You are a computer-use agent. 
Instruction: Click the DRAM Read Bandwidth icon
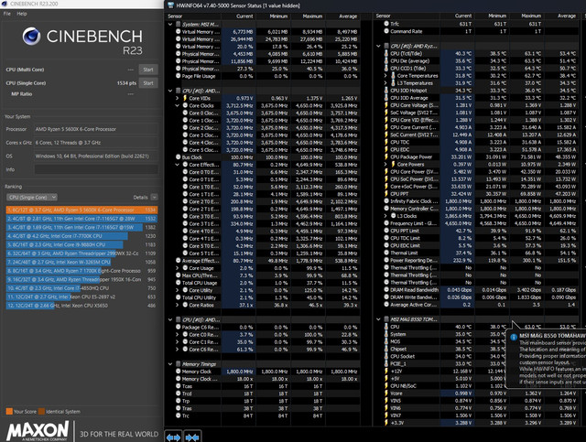tap(386, 290)
